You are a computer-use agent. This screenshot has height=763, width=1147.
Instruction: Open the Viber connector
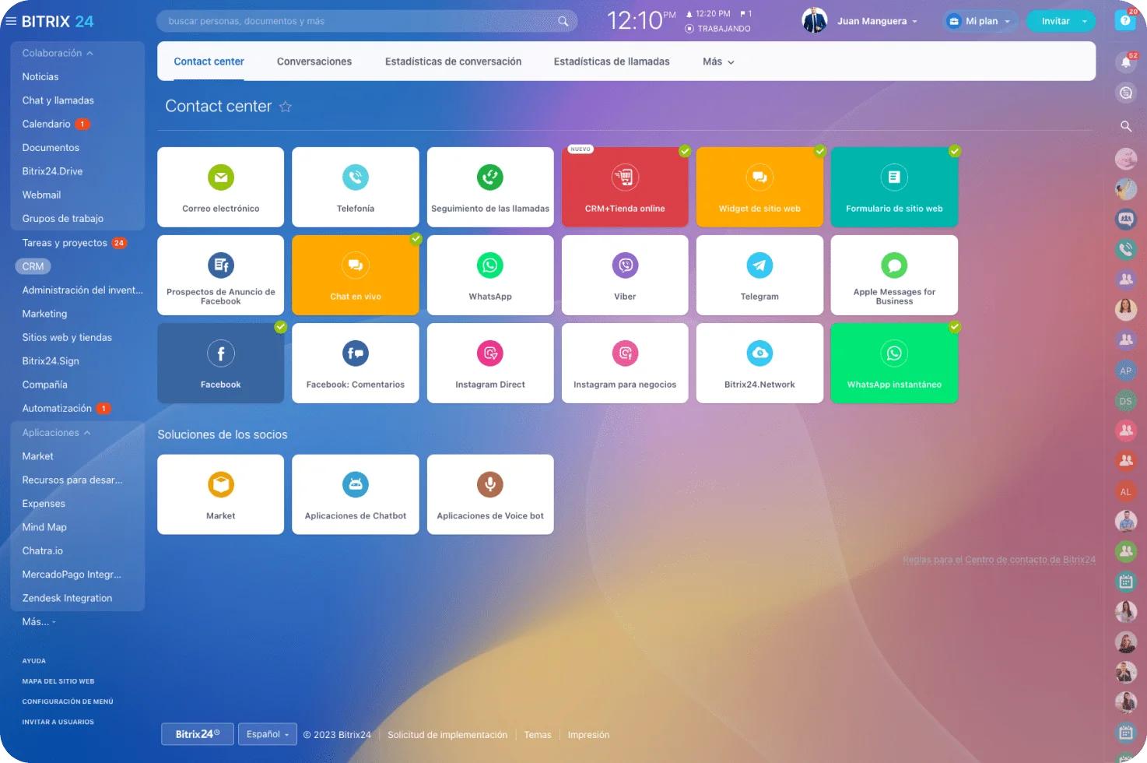click(625, 275)
